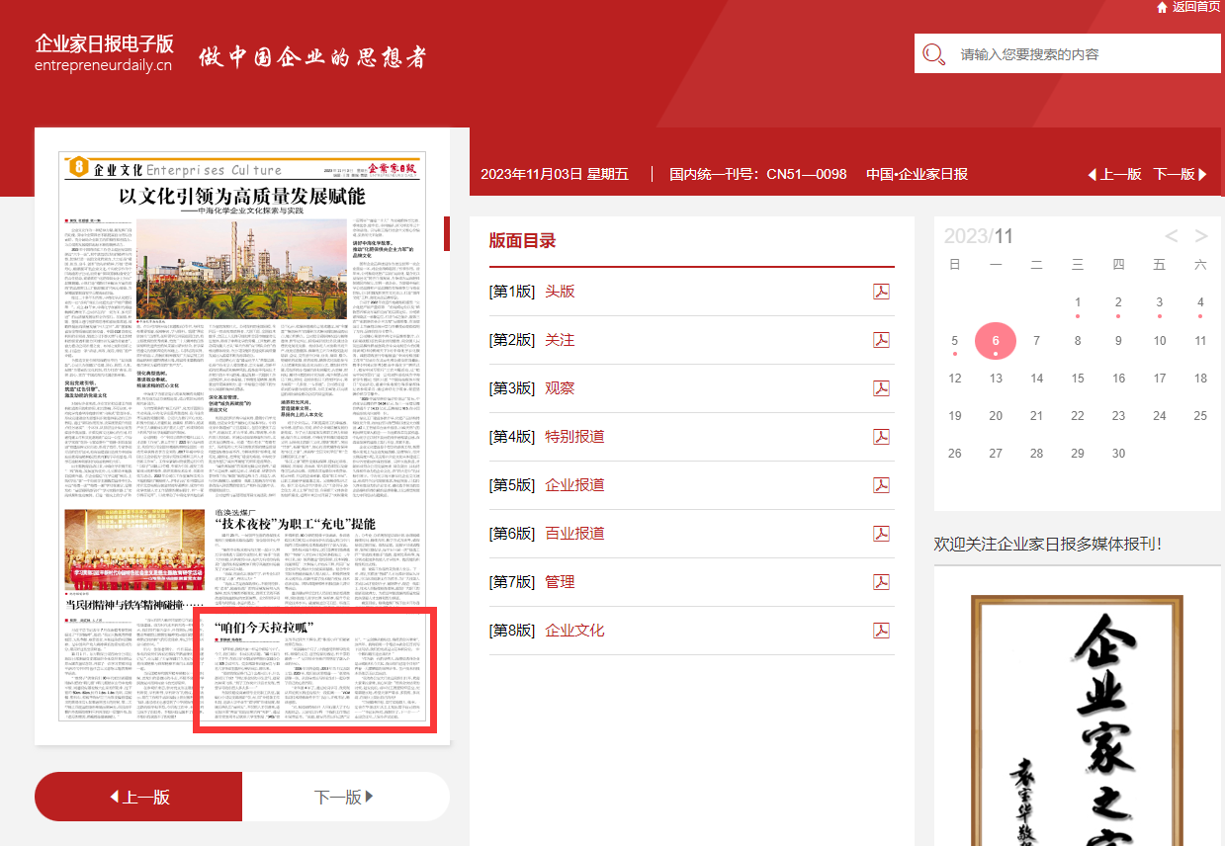This screenshot has width=1225, height=846.
Task: Open PDF icon for 第2版 关注
Action: (x=881, y=340)
